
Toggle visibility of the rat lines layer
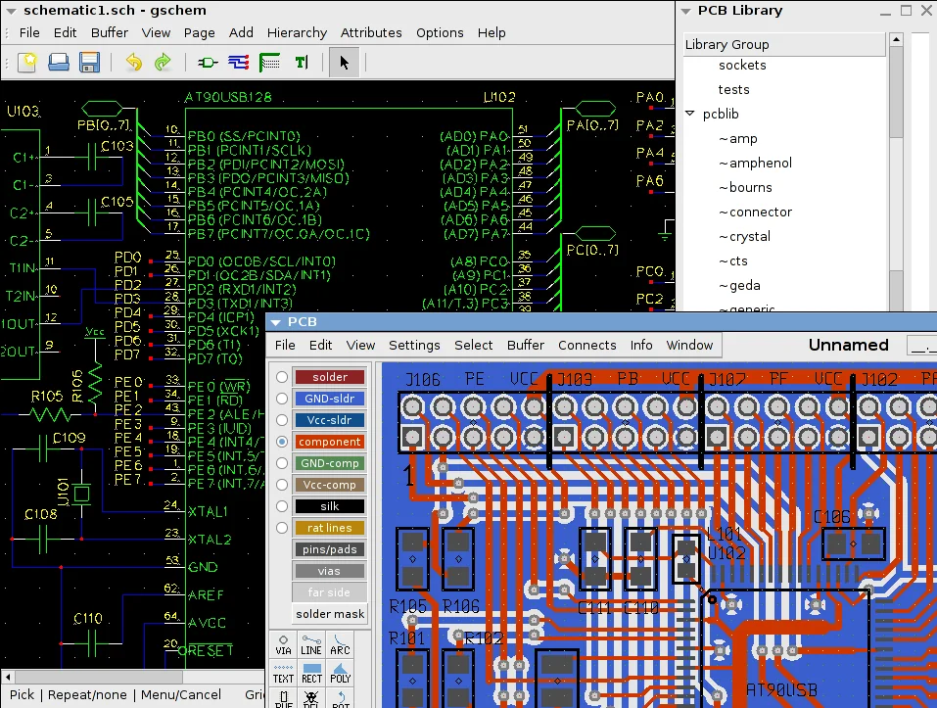click(x=329, y=527)
